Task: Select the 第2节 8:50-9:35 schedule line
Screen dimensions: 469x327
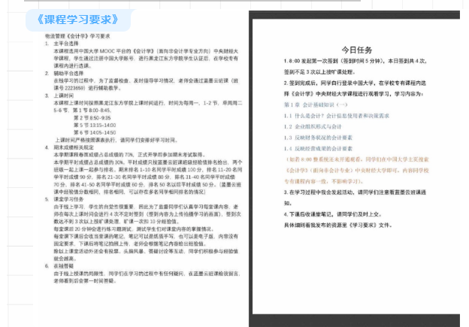Action: pos(92,117)
